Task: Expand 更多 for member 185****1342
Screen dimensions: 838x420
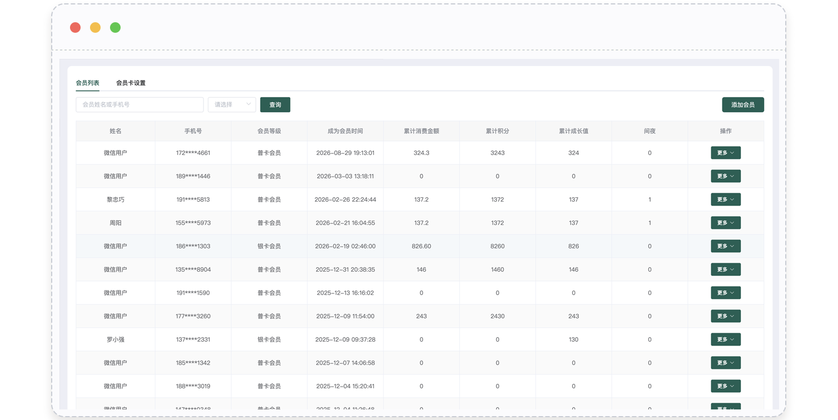Action: coord(726,363)
